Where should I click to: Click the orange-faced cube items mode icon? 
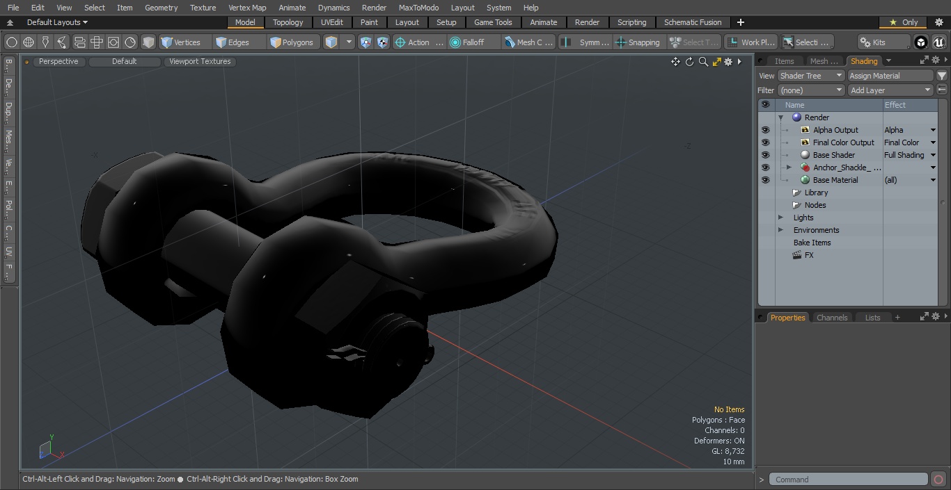331,42
